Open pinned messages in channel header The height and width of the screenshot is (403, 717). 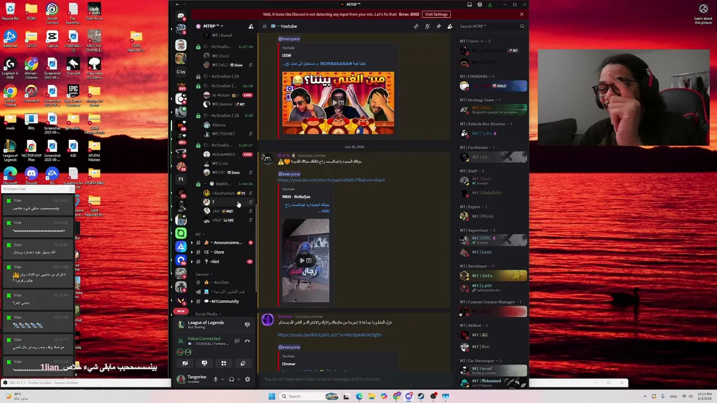click(x=438, y=26)
